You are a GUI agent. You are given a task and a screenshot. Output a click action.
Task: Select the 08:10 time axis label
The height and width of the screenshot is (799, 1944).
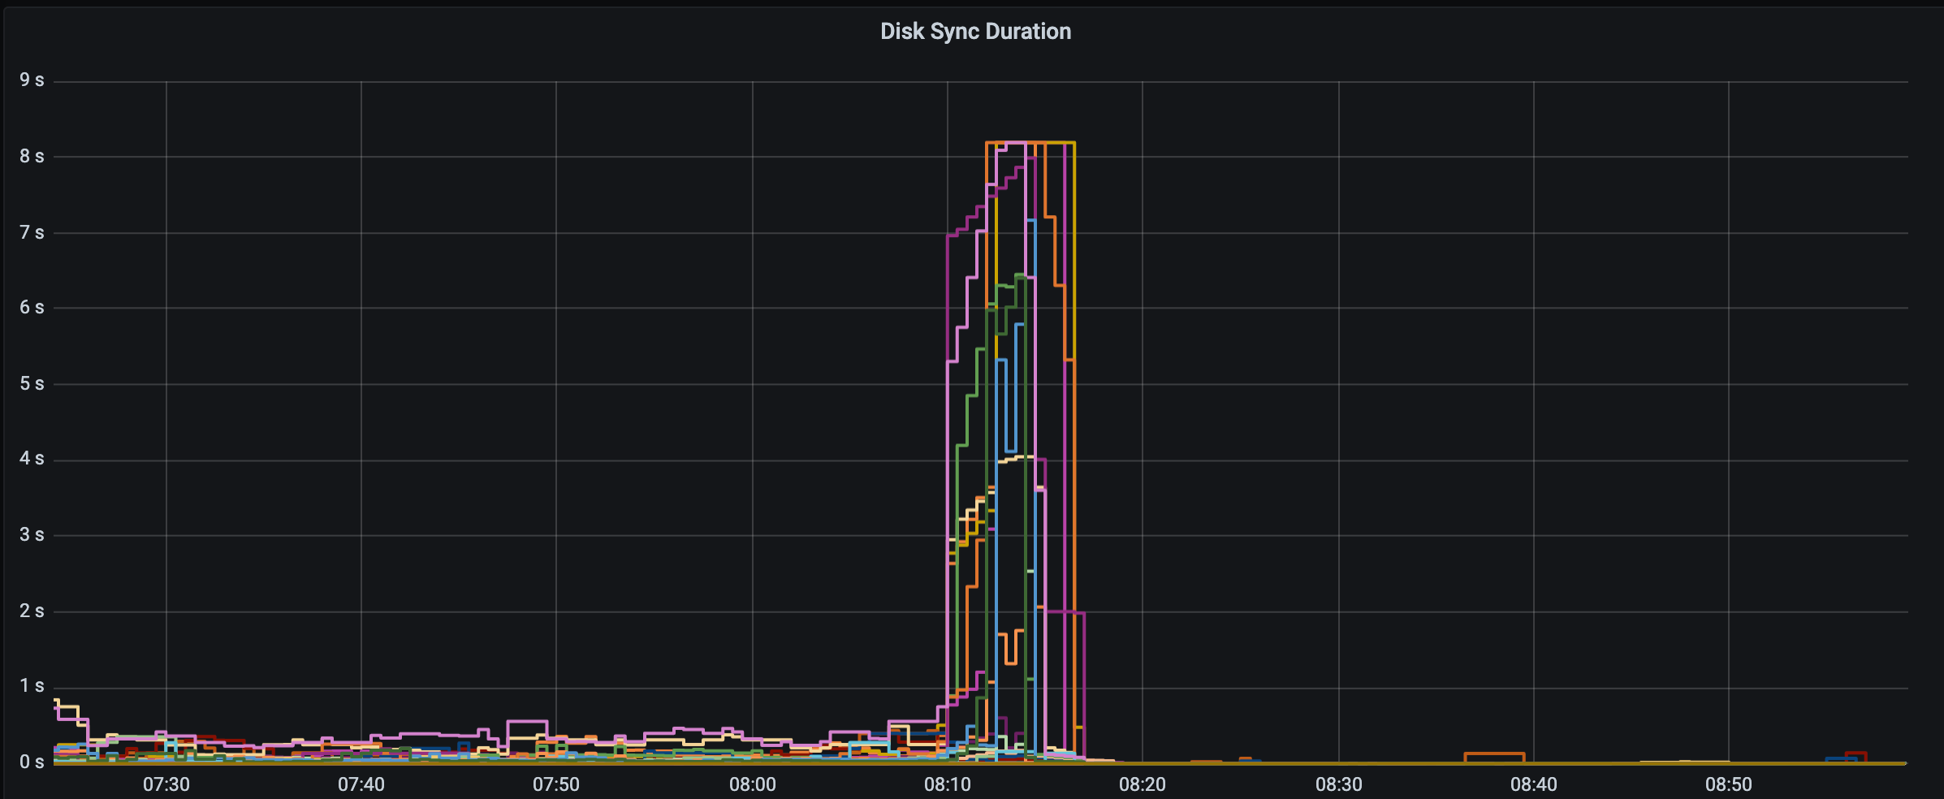pyautogui.click(x=948, y=784)
